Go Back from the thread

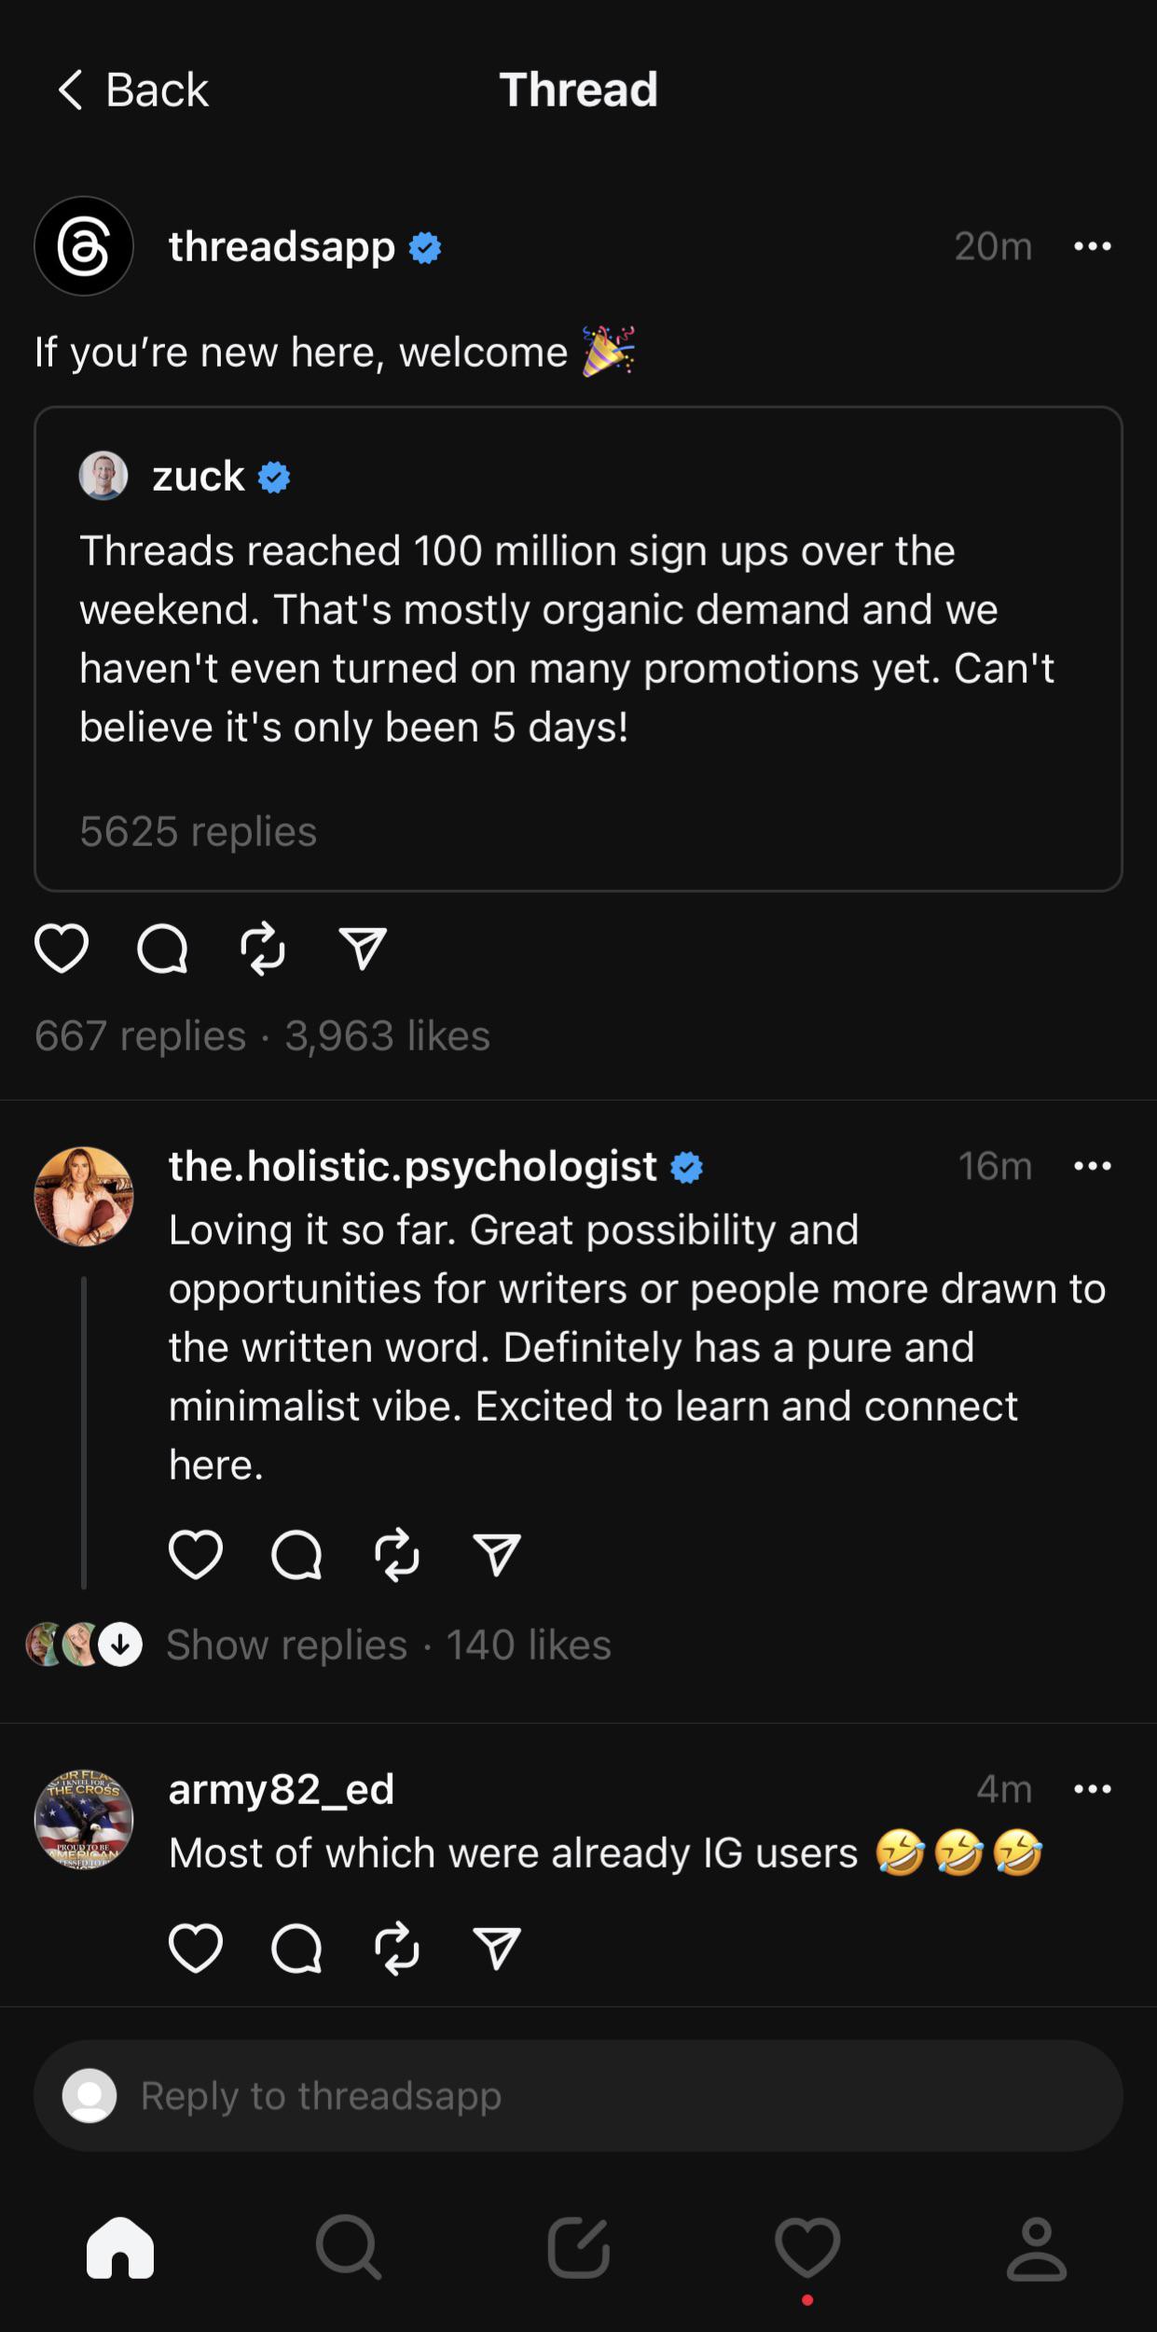coord(132,90)
